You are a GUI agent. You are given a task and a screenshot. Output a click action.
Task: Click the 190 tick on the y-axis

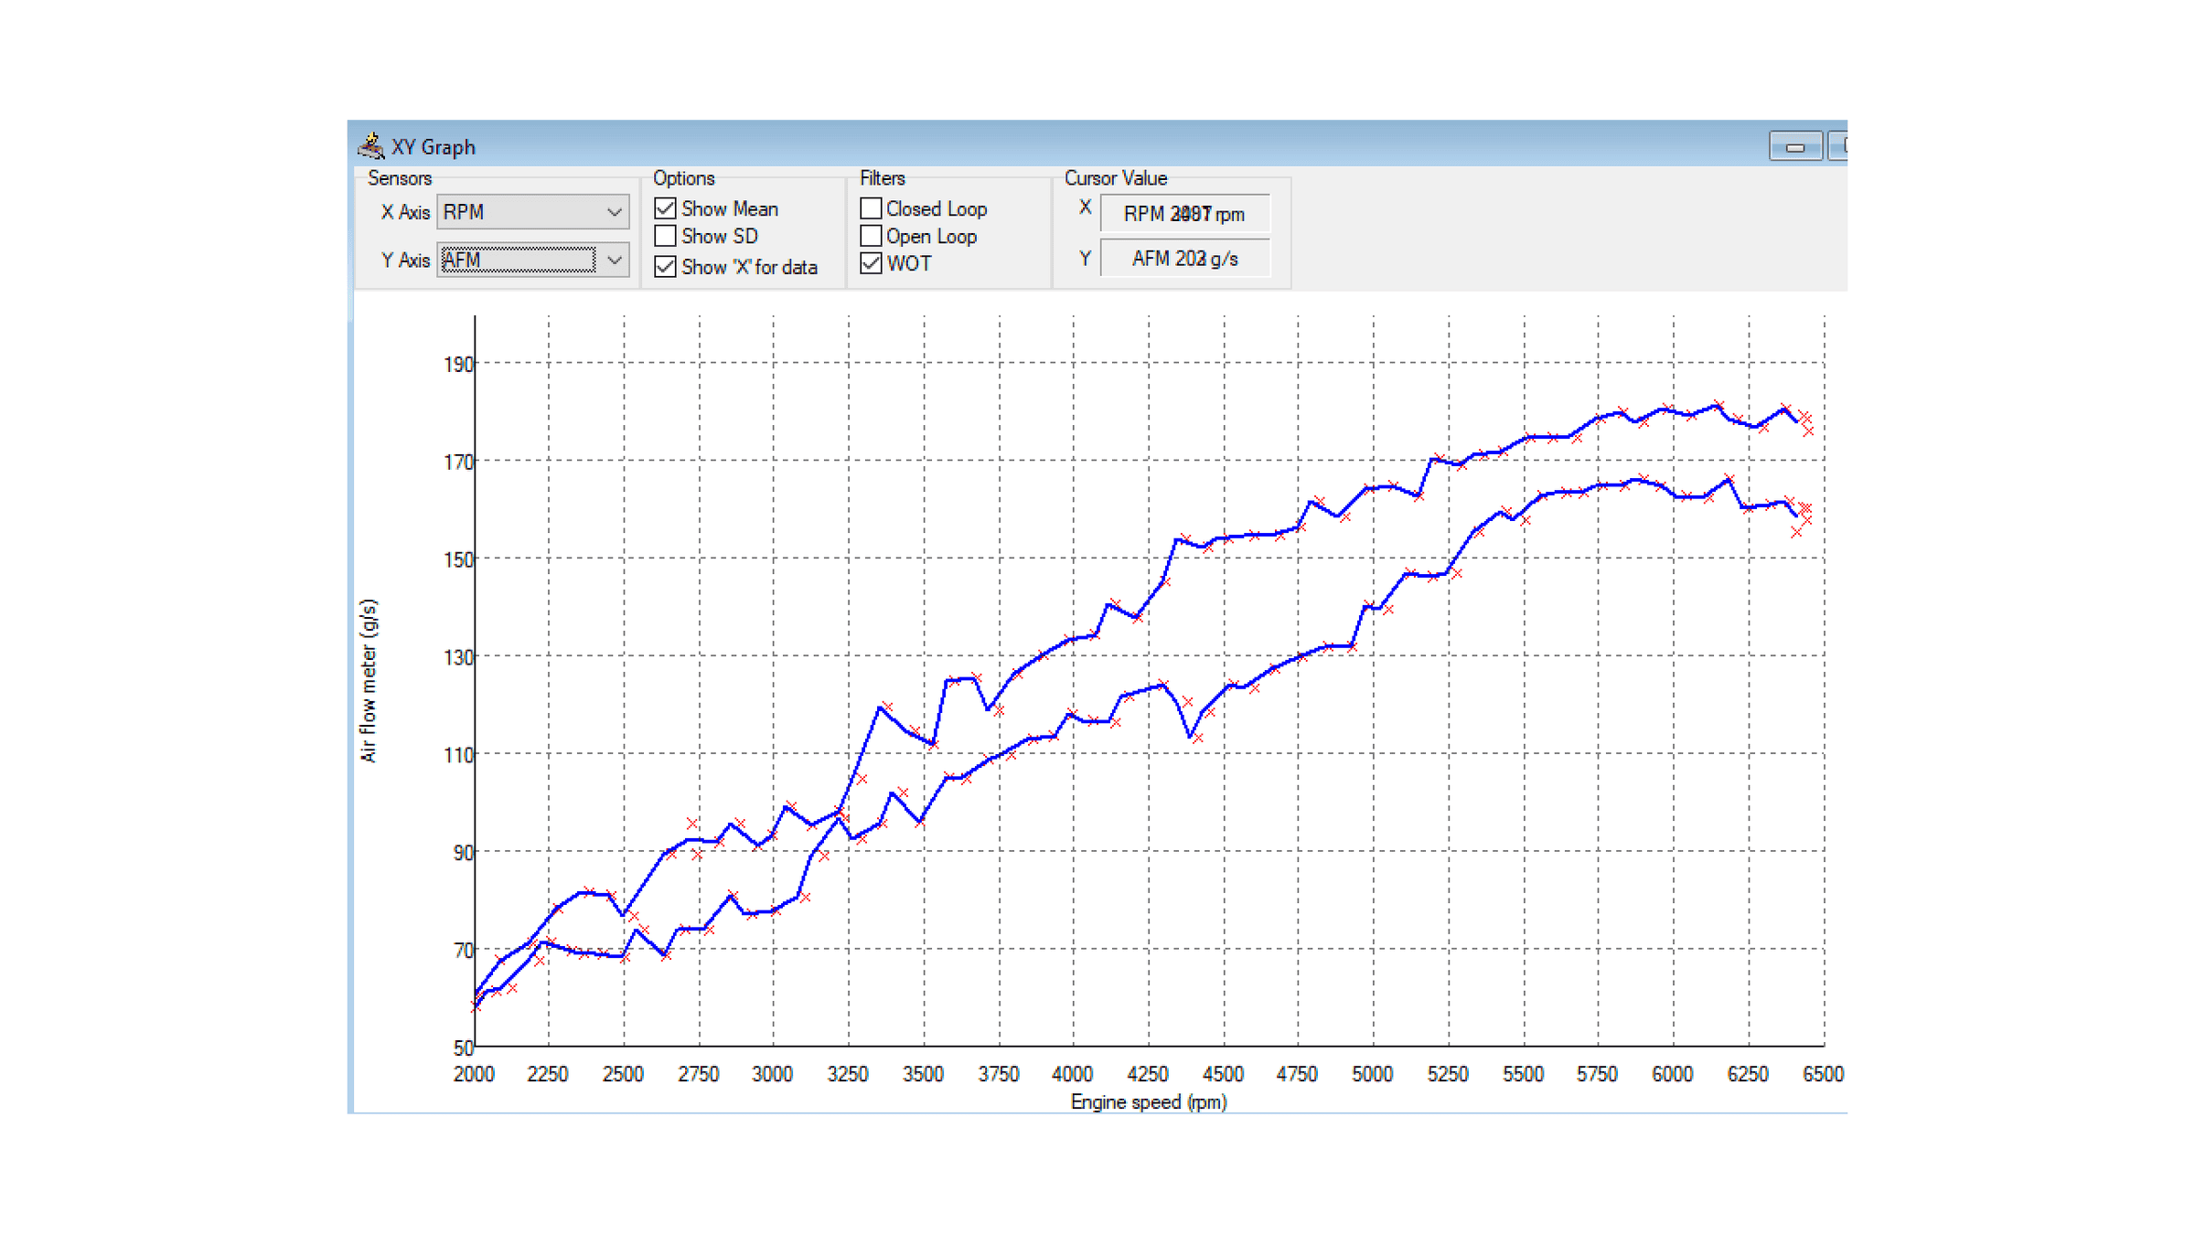pos(458,365)
